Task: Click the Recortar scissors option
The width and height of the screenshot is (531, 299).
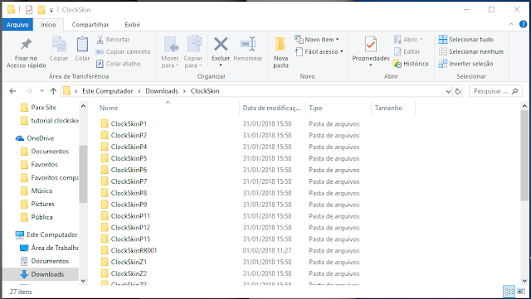Action: click(113, 40)
